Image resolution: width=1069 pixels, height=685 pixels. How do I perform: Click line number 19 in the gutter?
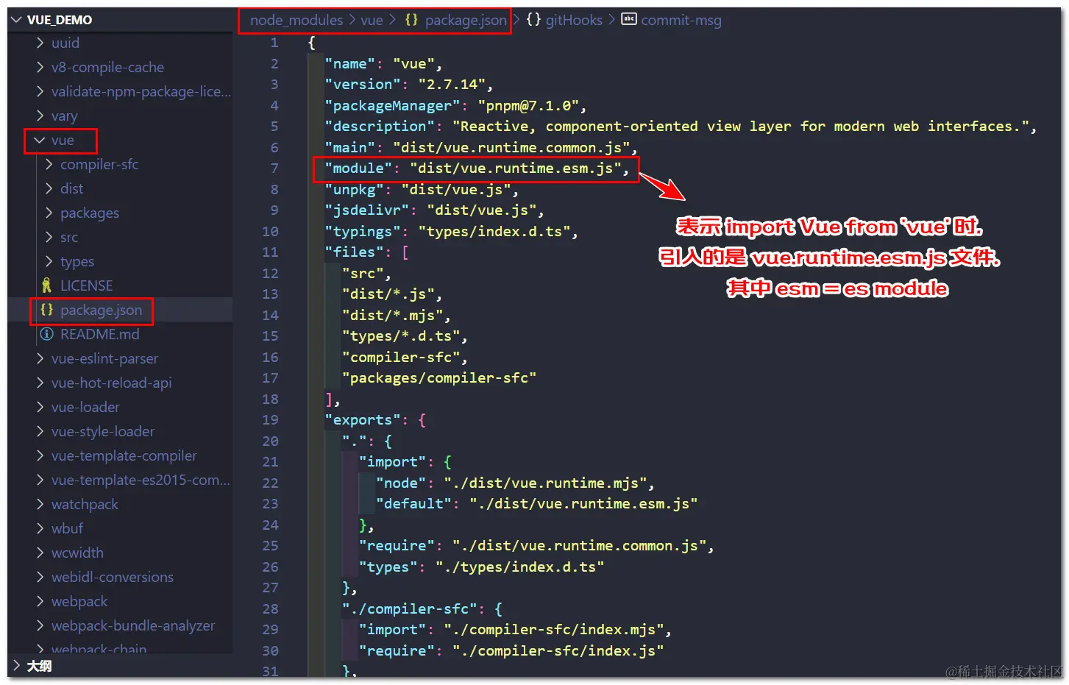pos(270,420)
